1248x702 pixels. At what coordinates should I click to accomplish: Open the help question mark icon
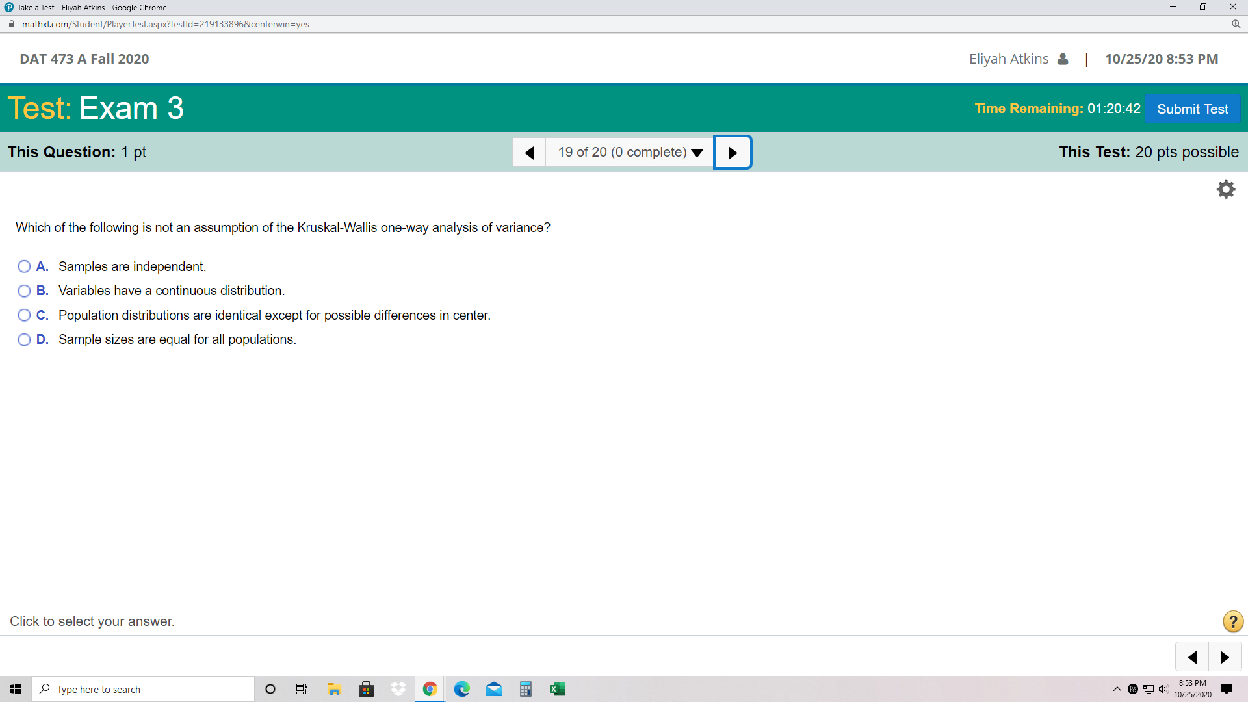[x=1232, y=621]
